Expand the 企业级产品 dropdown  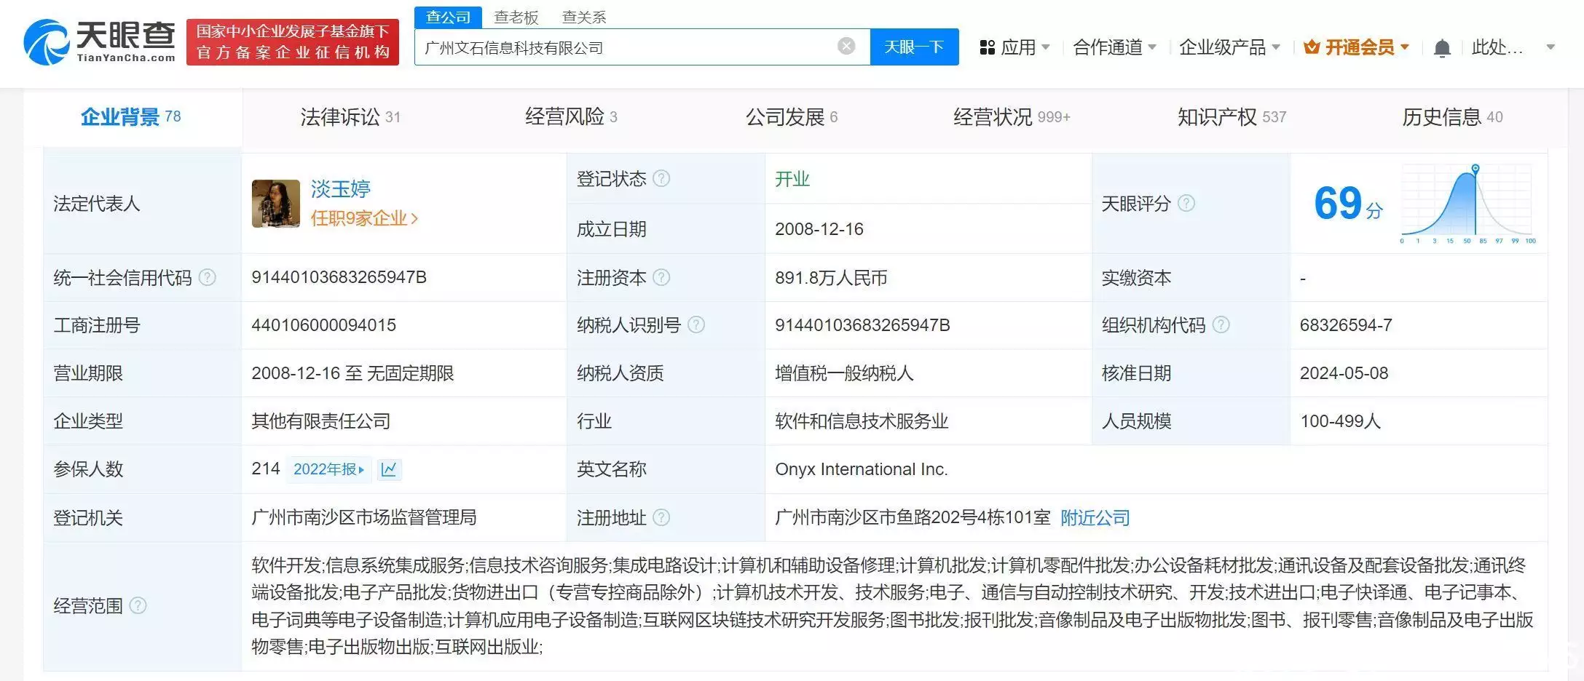click(x=1276, y=47)
